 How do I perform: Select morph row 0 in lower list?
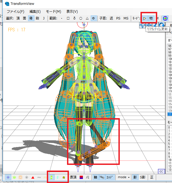pyautogui.click(x=170, y=127)
